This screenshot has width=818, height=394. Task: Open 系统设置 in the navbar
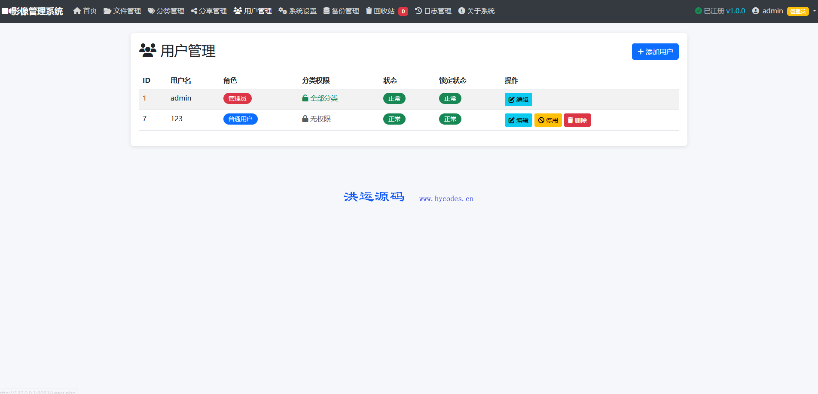(x=297, y=11)
